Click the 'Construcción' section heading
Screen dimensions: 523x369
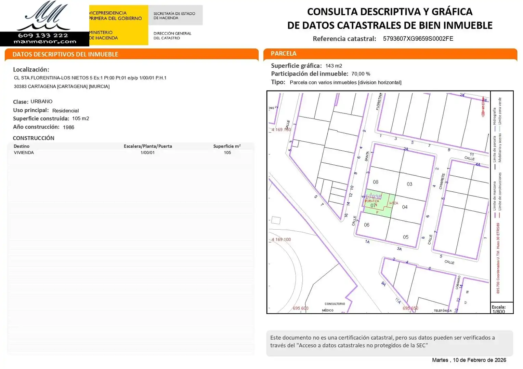pyautogui.click(x=34, y=138)
